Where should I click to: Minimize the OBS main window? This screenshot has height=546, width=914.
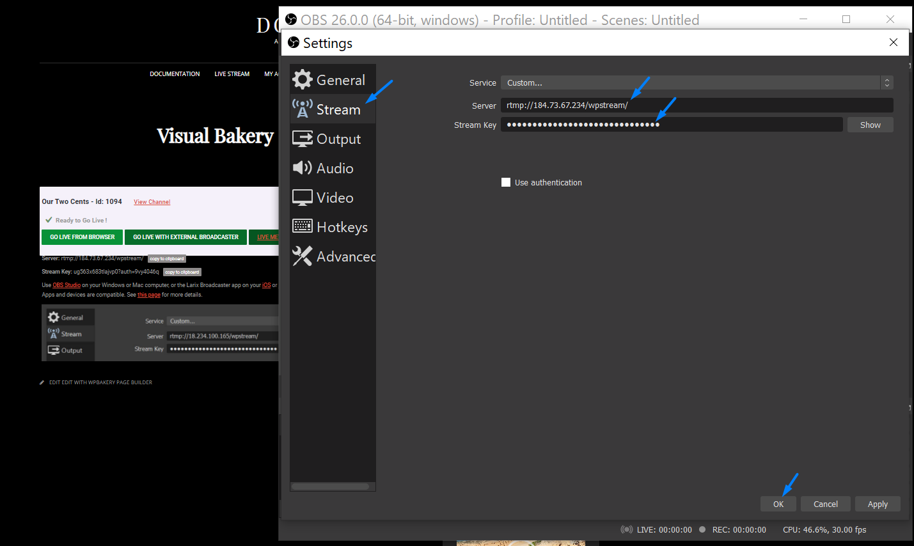point(803,19)
